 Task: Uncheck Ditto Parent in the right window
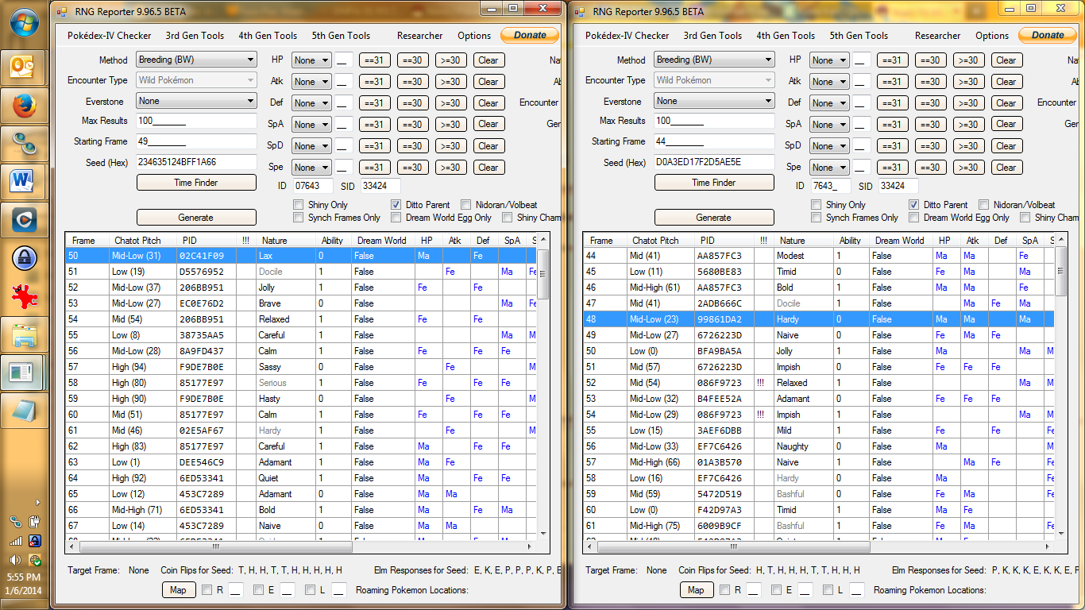(914, 205)
